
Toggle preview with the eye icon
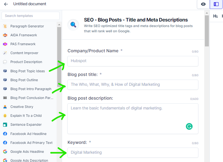point(203,4)
